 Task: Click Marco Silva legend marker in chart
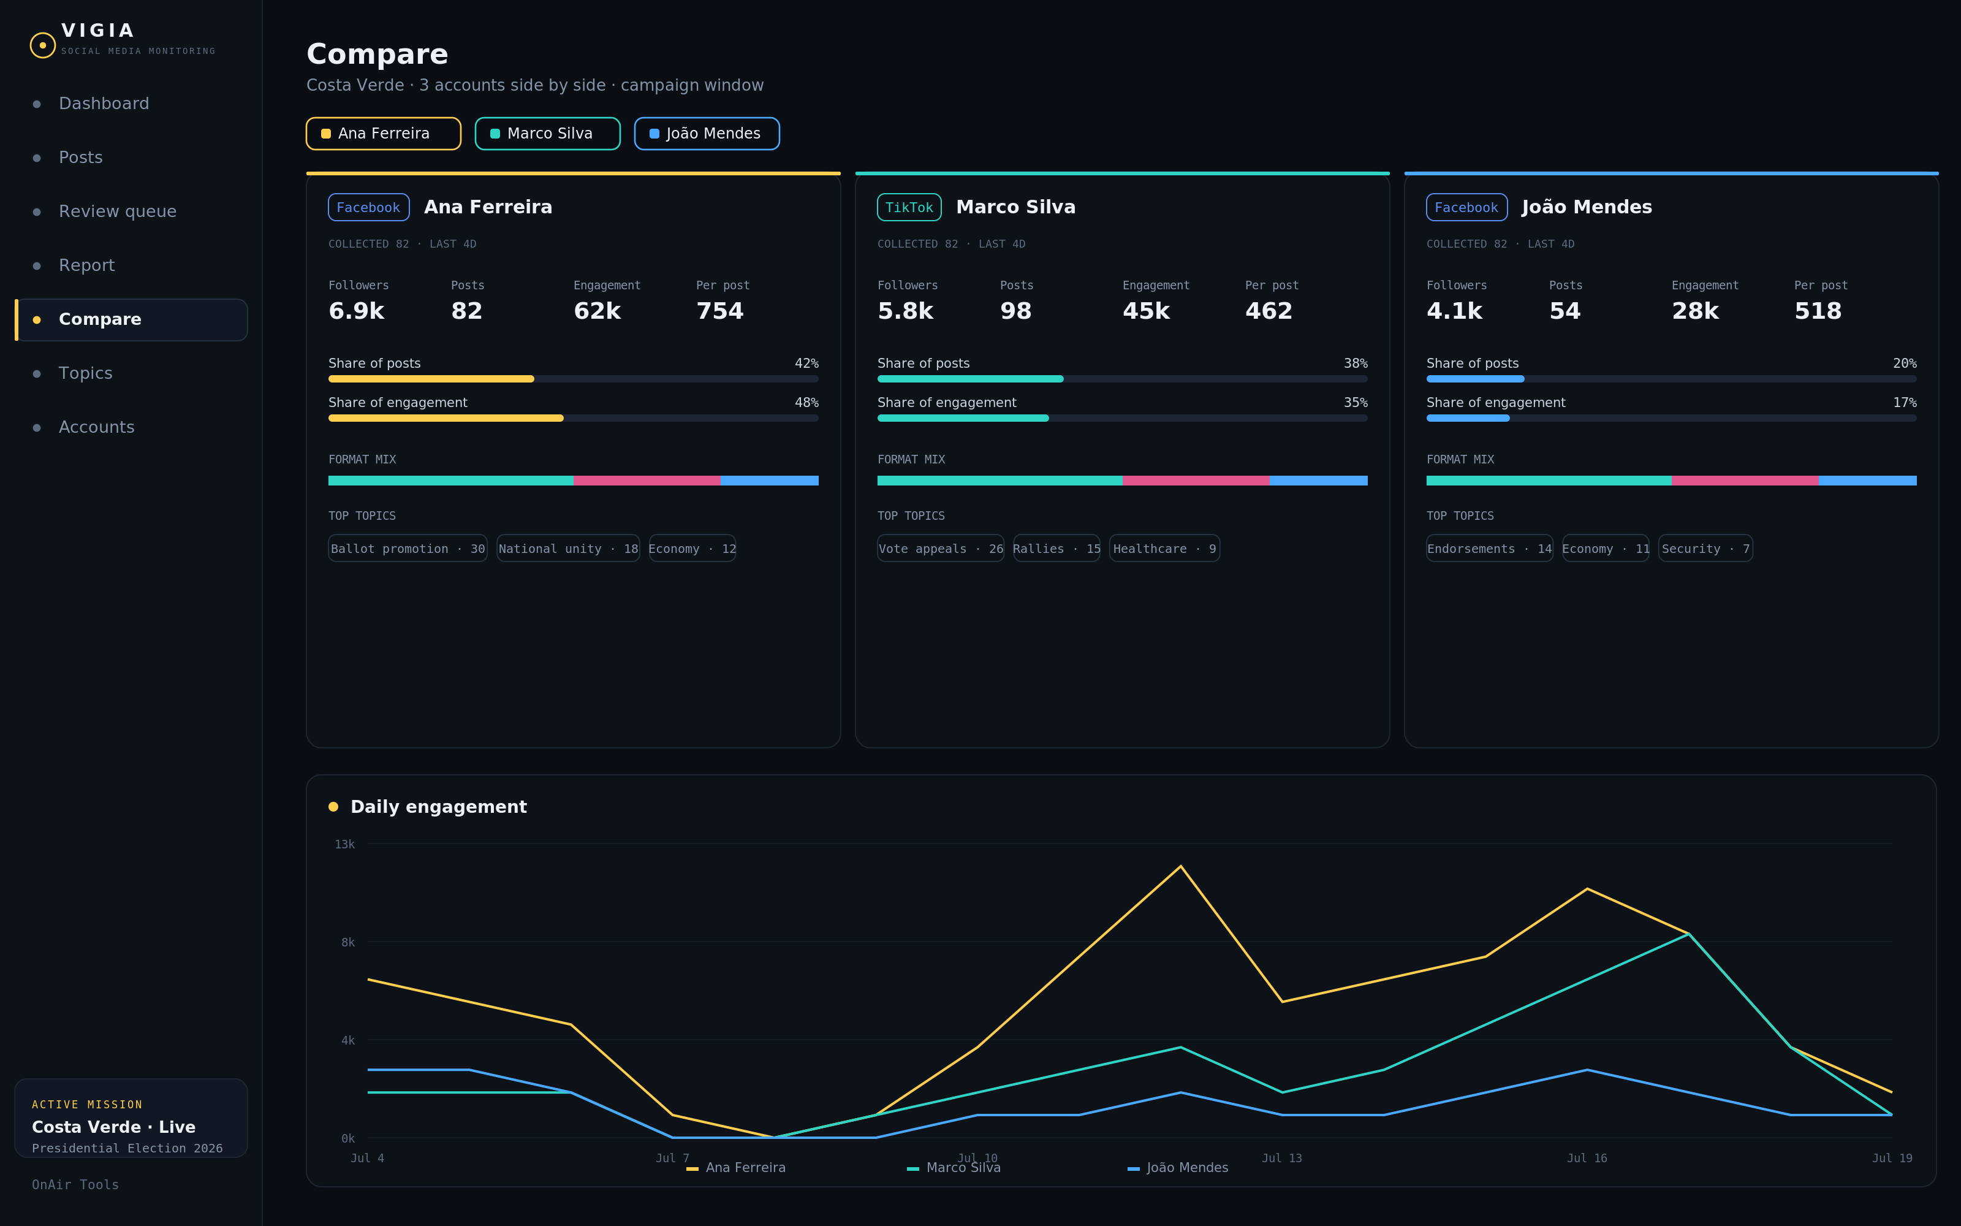pyautogui.click(x=913, y=1168)
